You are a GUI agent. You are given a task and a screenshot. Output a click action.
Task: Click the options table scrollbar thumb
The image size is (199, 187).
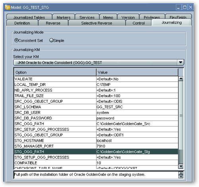point(181,115)
